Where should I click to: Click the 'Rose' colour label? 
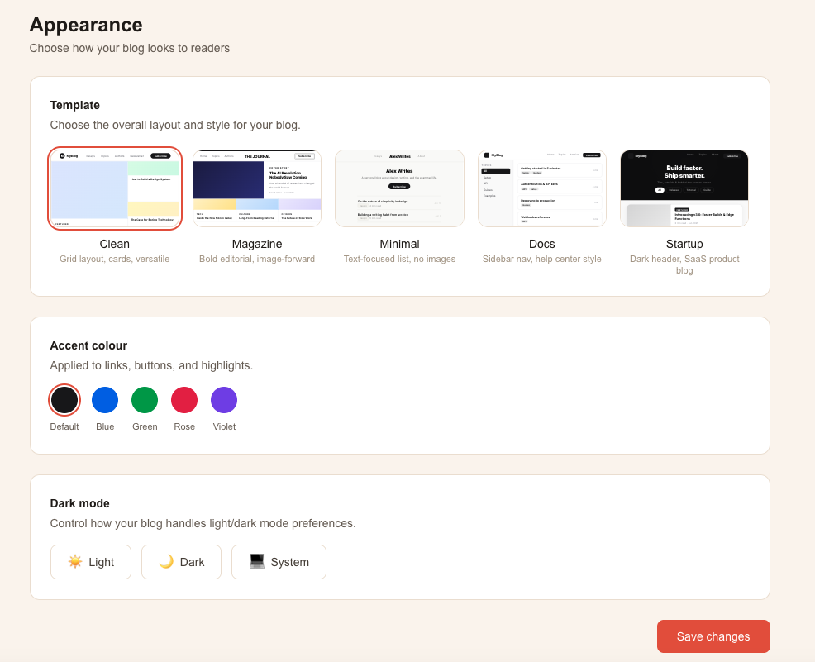pyautogui.click(x=184, y=426)
